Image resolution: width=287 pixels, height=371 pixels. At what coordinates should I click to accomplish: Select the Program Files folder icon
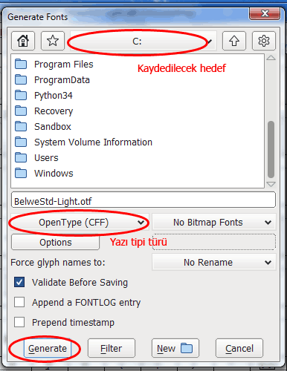[x=21, y=64]
